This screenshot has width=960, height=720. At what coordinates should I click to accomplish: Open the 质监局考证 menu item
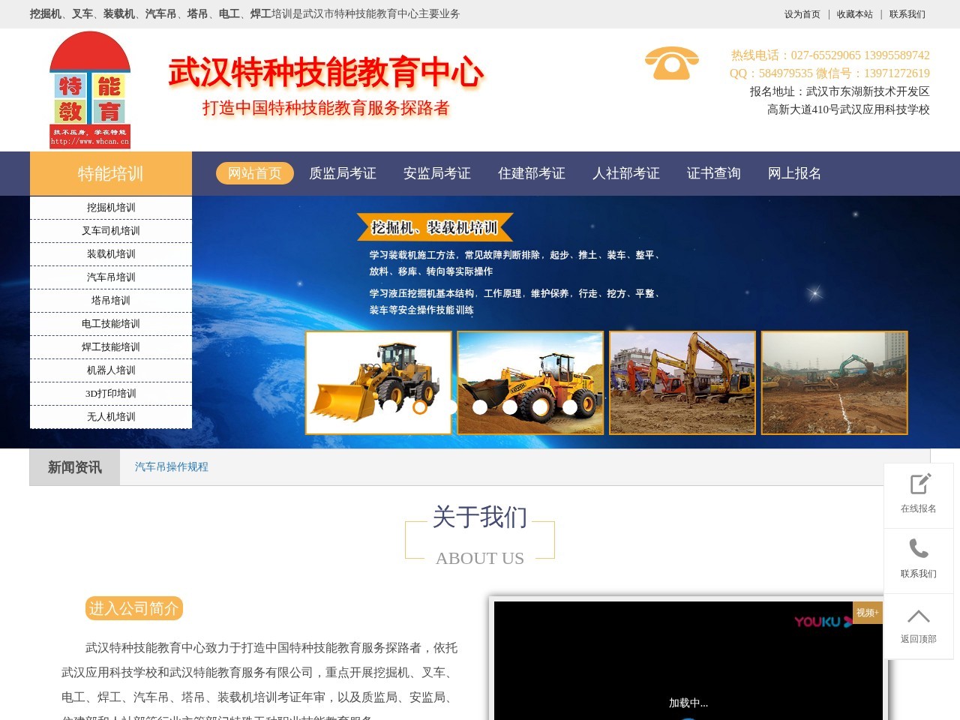click(343, 173)
